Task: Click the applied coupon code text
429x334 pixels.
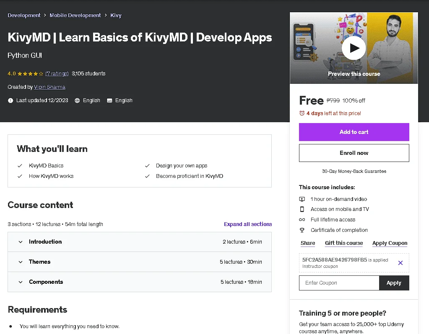Action: coord(335,260)
